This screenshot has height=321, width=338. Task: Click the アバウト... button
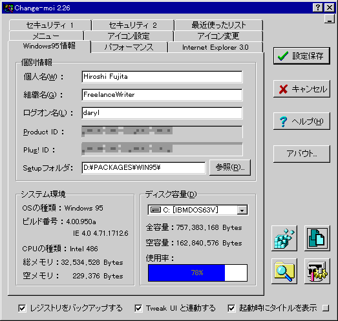302,154
